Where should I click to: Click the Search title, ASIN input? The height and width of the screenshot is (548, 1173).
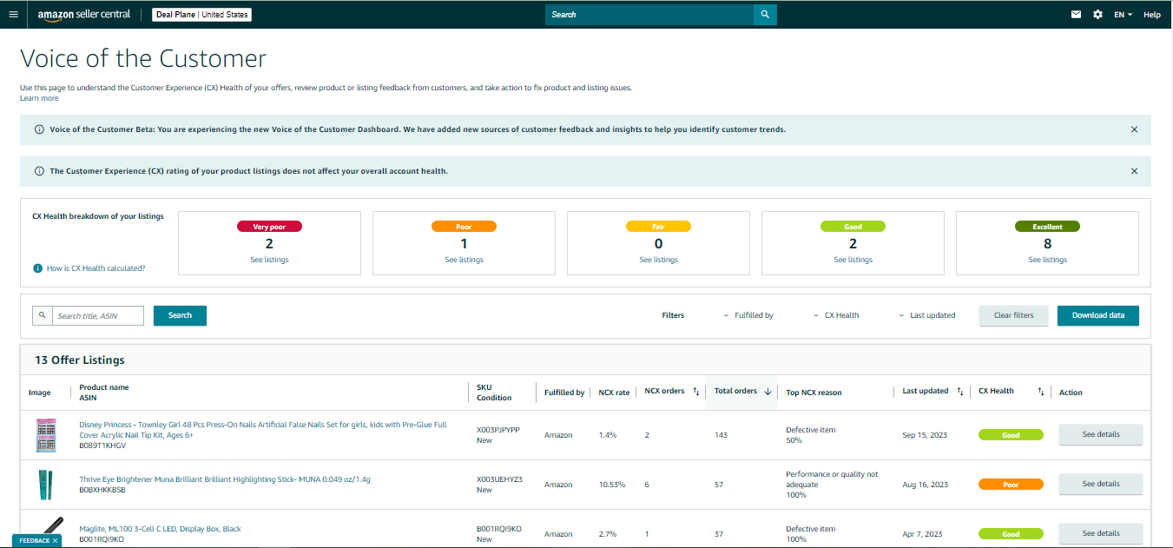98,315
